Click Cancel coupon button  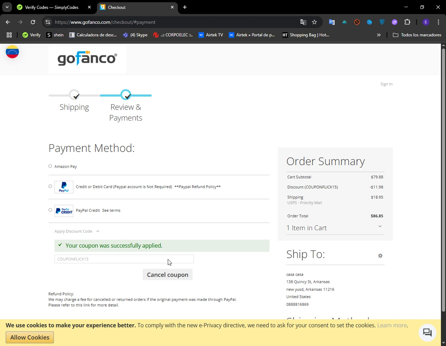click(x=167, y=275)
